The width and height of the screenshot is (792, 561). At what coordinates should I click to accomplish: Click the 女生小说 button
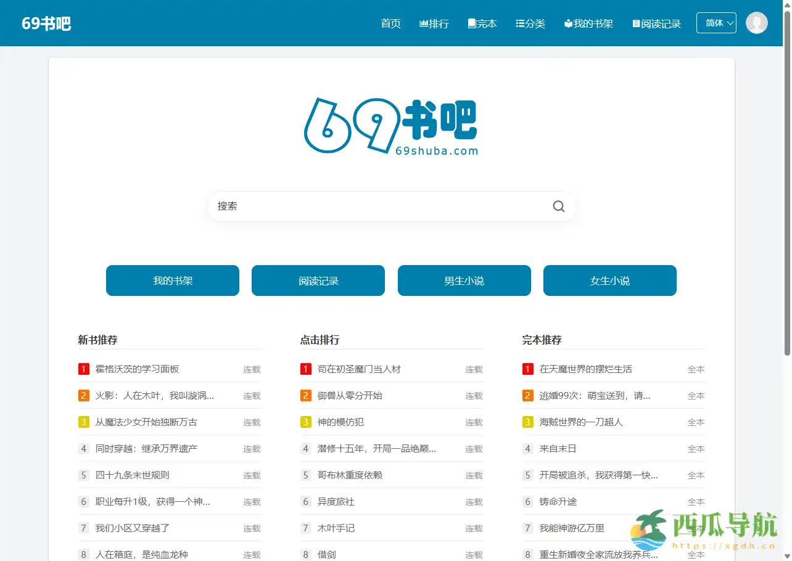(609, 280)
